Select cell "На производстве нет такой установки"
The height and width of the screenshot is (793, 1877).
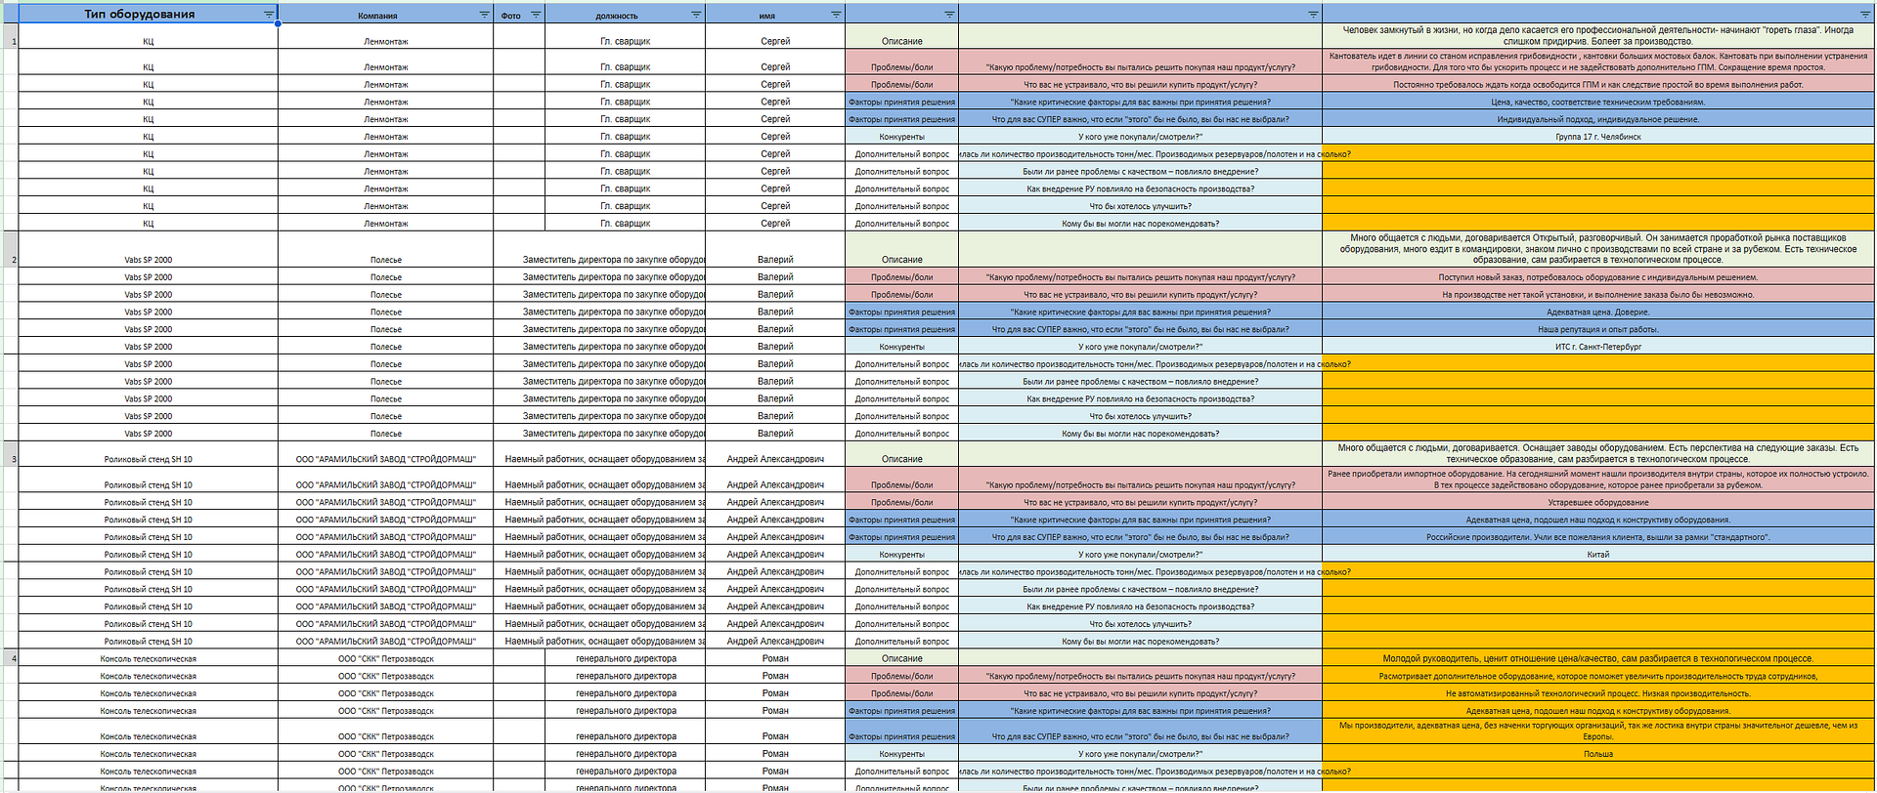pos(1598,294)
